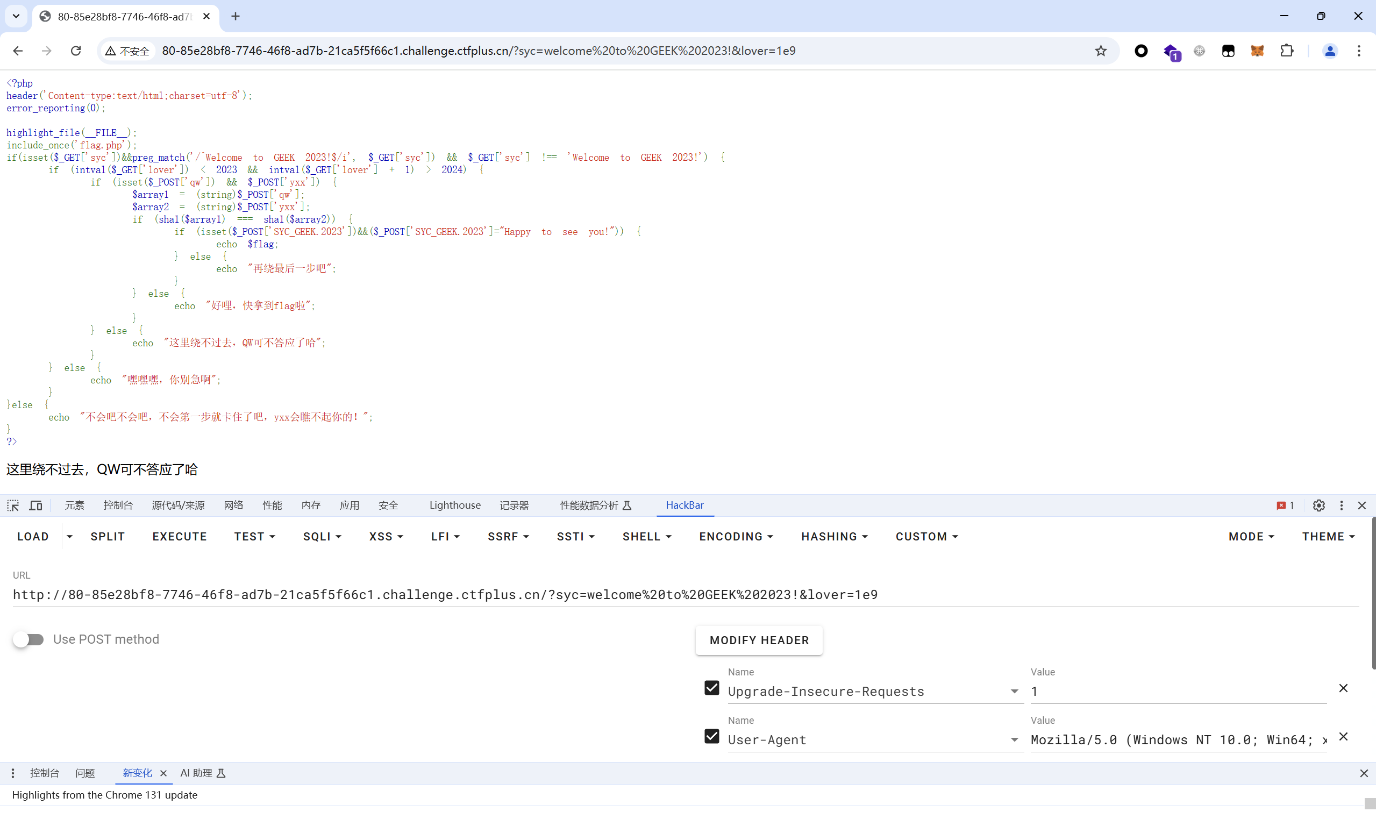
Task: Uncheck the Upgrade-Insecure-Requests header checkbox
Action: (x=712, y=688)
